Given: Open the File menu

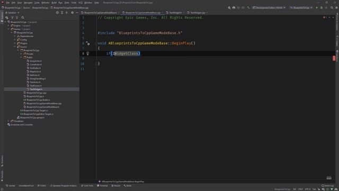Looking at the screenshot, I should [8, 3].
